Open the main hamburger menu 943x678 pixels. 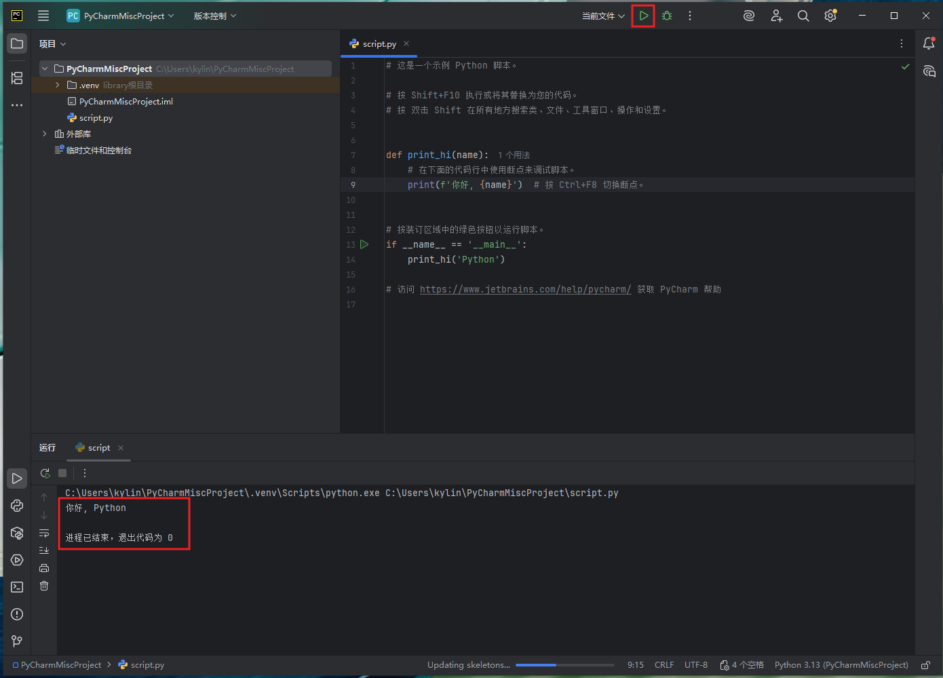(43, 16)
